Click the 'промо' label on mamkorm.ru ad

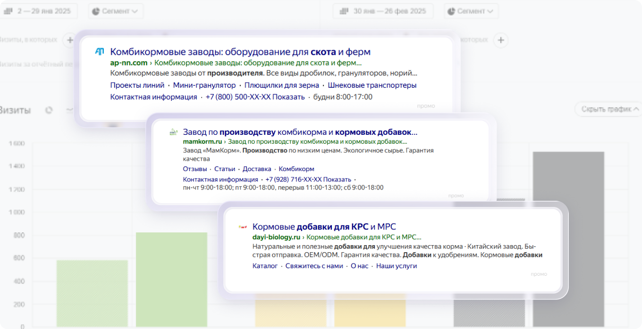(x=456, y=196)
